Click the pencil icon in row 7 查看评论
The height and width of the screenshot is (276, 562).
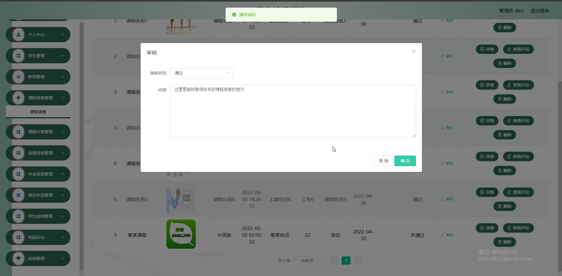click(x=510, y=228)
